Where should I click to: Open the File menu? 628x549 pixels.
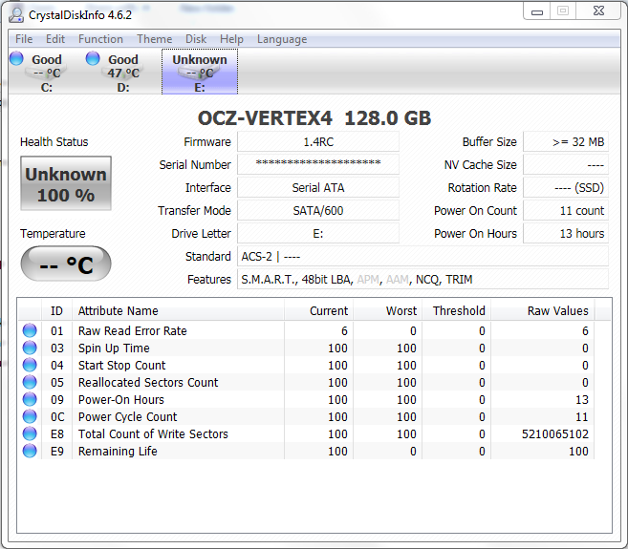coord(24,39)
